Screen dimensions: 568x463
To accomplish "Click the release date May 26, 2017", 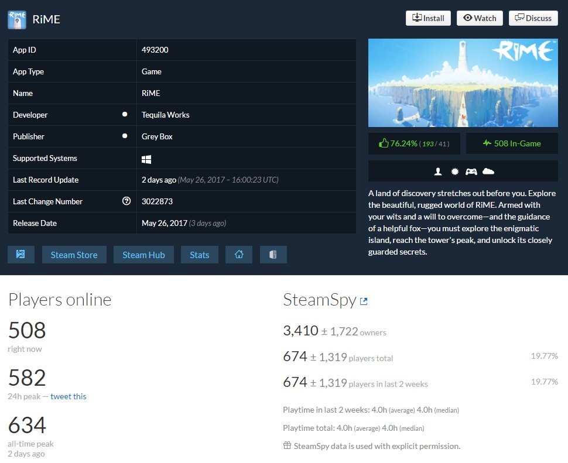I will pyautogui.click(x=165, y=223).
